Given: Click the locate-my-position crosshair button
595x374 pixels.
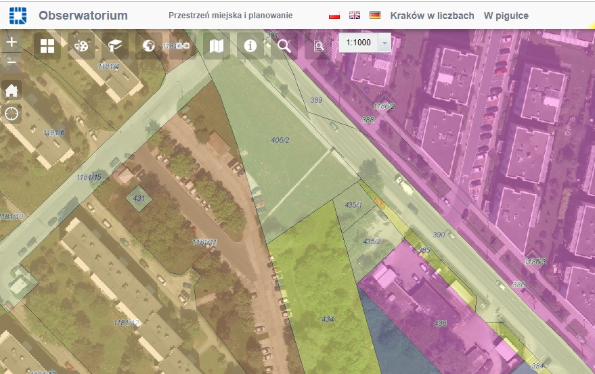Looking at the screenshot, I should tap(12, 113).
